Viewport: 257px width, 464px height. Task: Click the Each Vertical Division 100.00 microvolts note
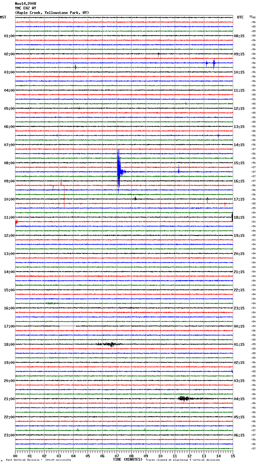[38, 460]
